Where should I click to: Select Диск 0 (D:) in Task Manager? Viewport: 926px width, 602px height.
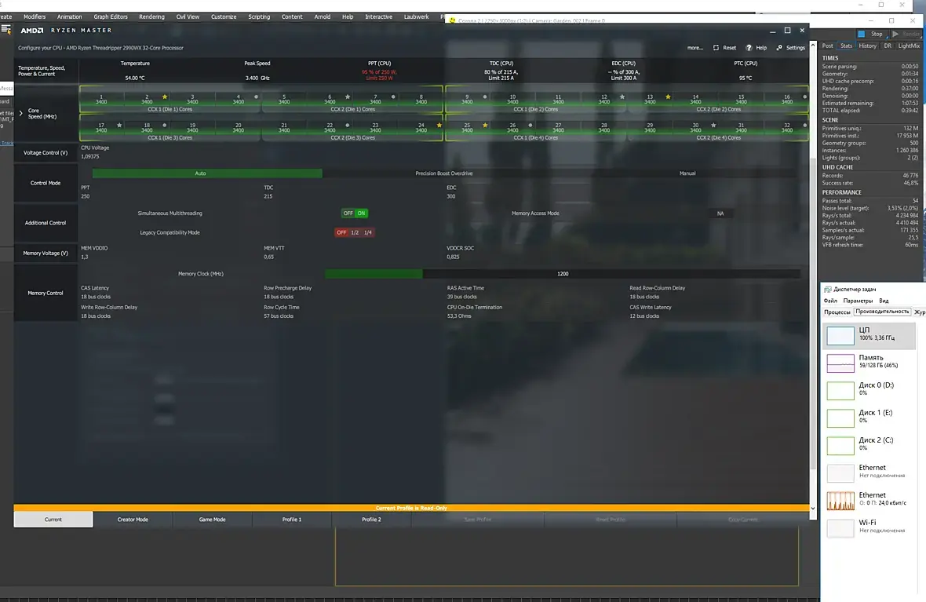(x=869, y=390)
